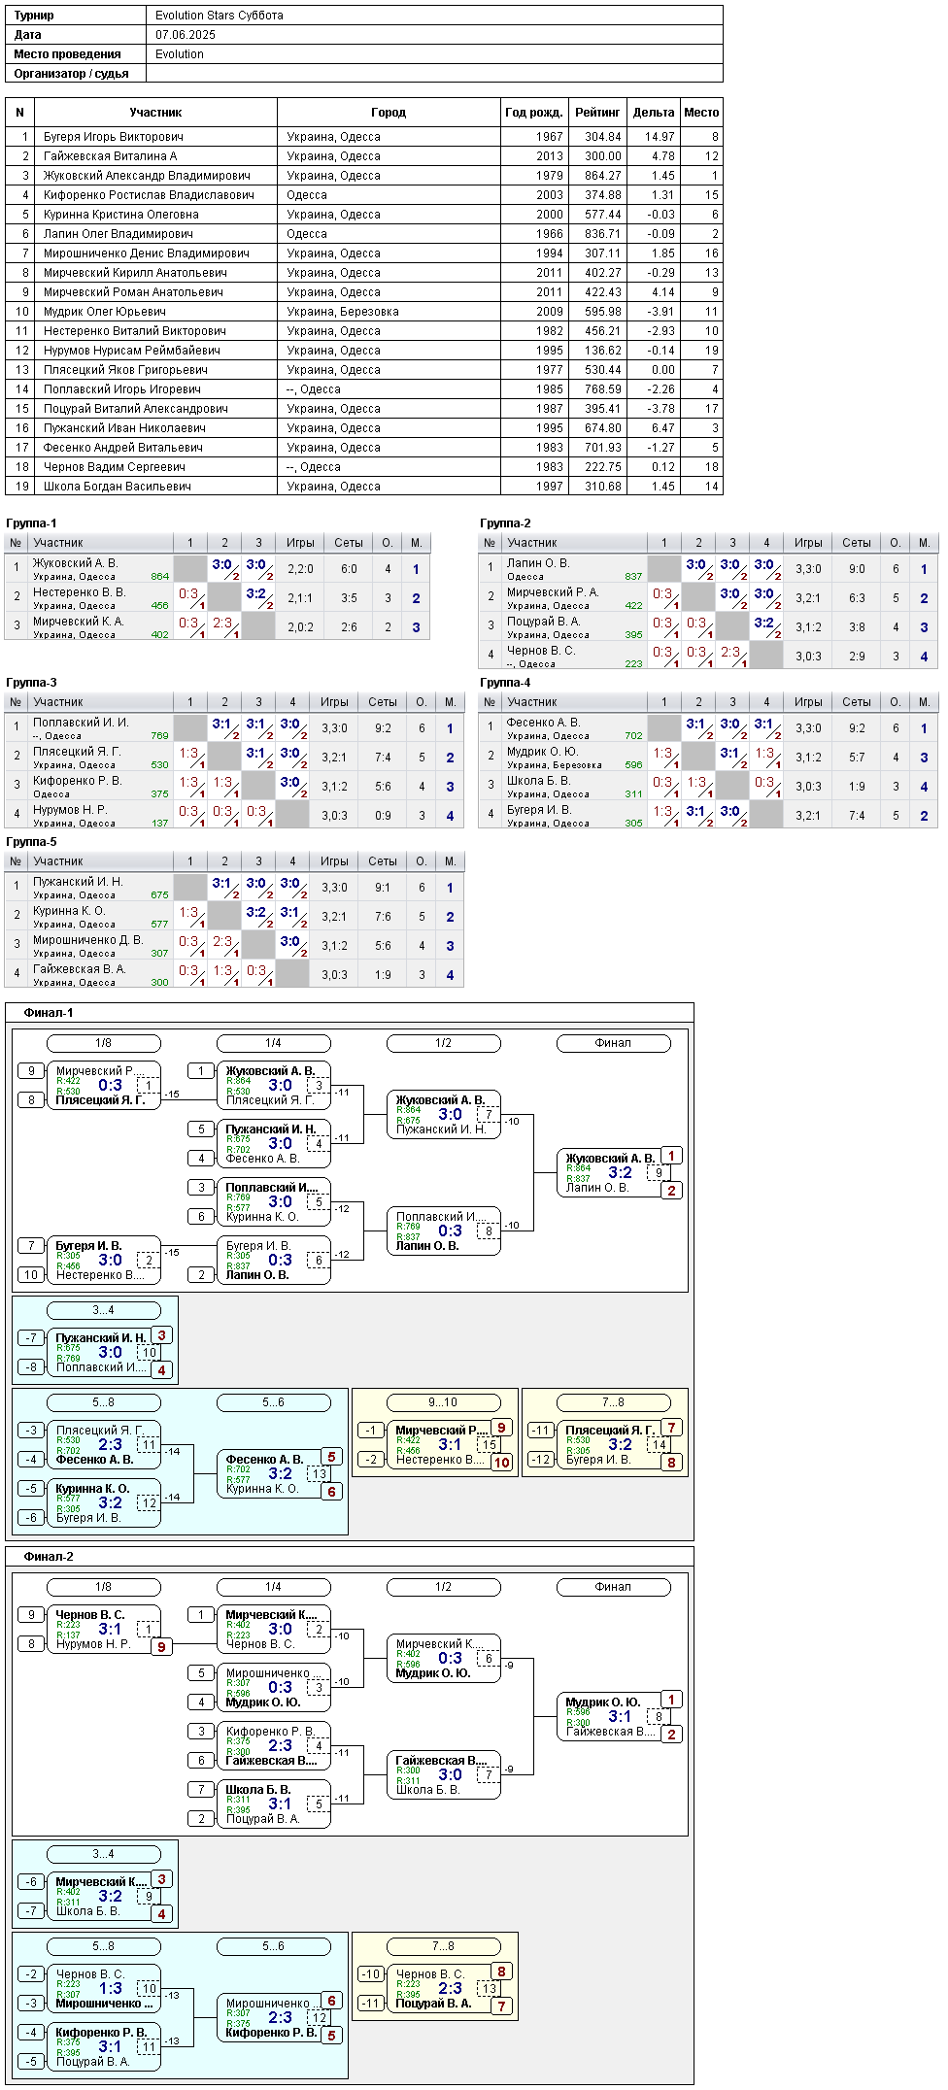Image resolution: width=948 pixels, height=2090 pixels.
Task: Click the Участник column header in the player table
Action: [155, 113]
